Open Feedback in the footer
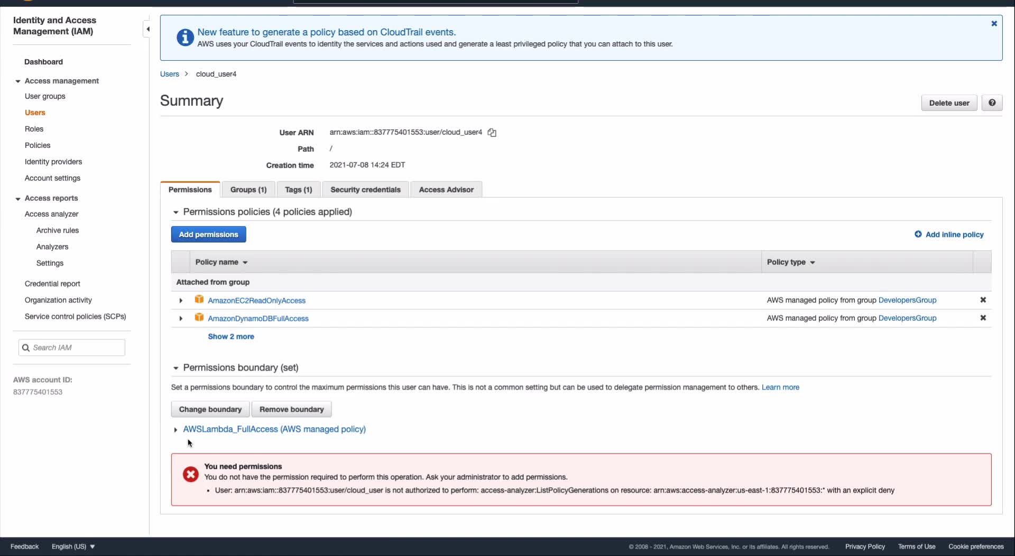The width and height of the screenshot is (1015, 556). coord(25,546)
